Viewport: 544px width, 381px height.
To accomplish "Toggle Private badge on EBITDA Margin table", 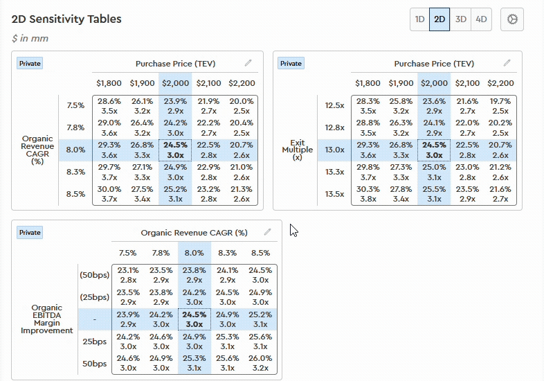I will pyautogui.click(x=30, y=233).
